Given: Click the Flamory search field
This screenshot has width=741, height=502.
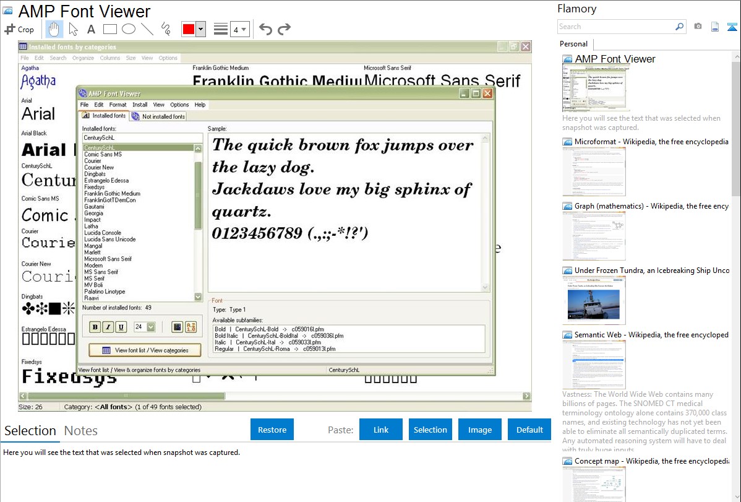Looking at the screenshot, I should [x=616, y=27].
